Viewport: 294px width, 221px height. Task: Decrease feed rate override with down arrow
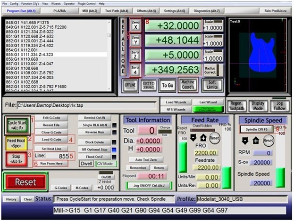(x=193, y=138)
